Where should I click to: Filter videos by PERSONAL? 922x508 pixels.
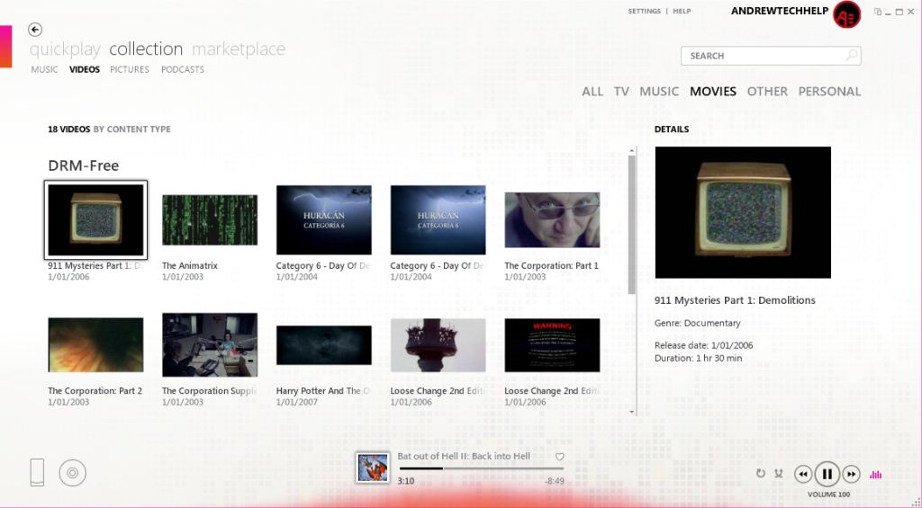(x=829, y=92)
